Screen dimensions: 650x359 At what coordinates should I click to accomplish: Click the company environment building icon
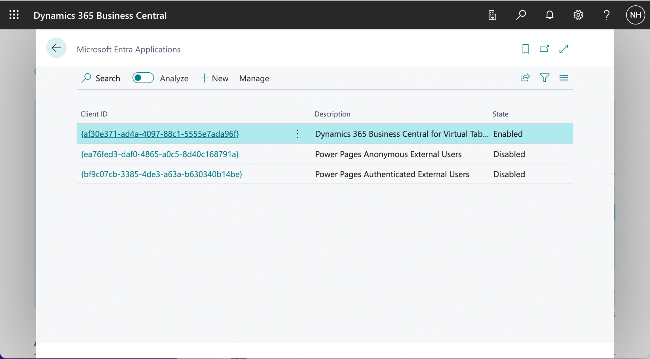click(492, 15)
